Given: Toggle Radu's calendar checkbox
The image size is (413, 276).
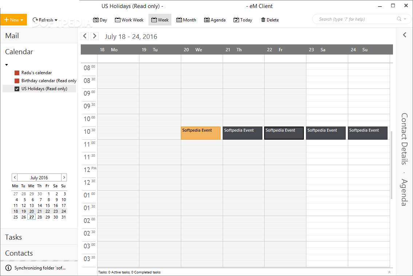Looking at the screenshot, I should point(17,73).
